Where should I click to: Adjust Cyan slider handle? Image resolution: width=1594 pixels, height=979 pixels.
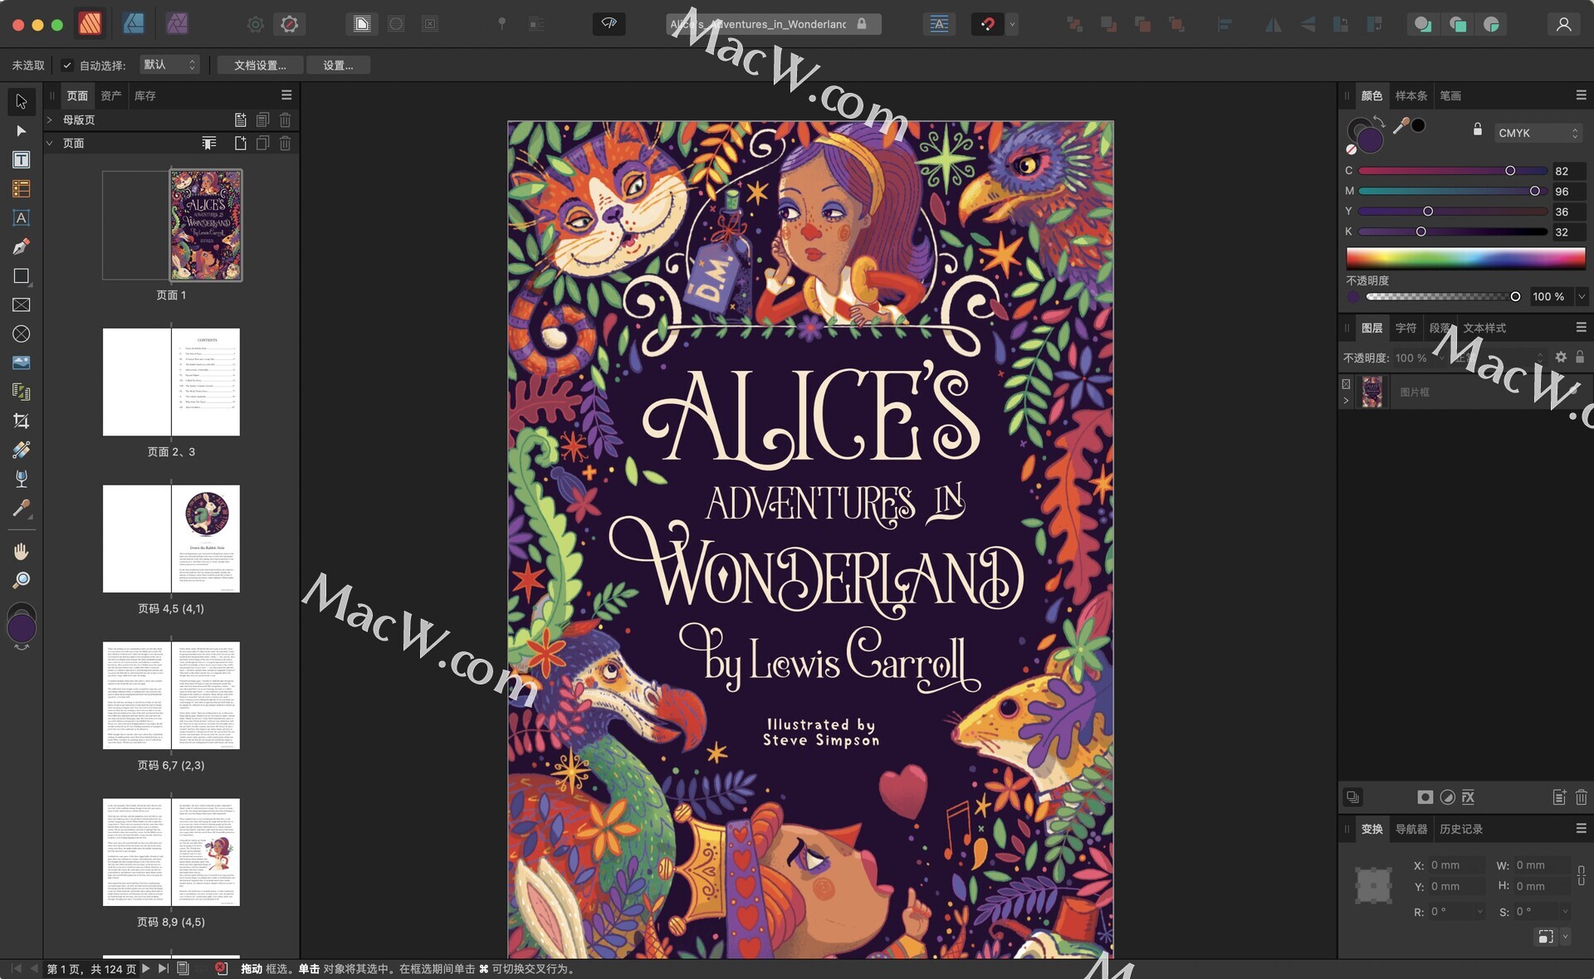coord(1510,171)
